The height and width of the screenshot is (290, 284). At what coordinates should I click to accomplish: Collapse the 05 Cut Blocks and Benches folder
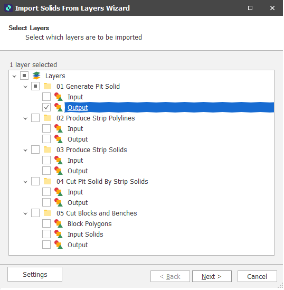click(25, 213)
